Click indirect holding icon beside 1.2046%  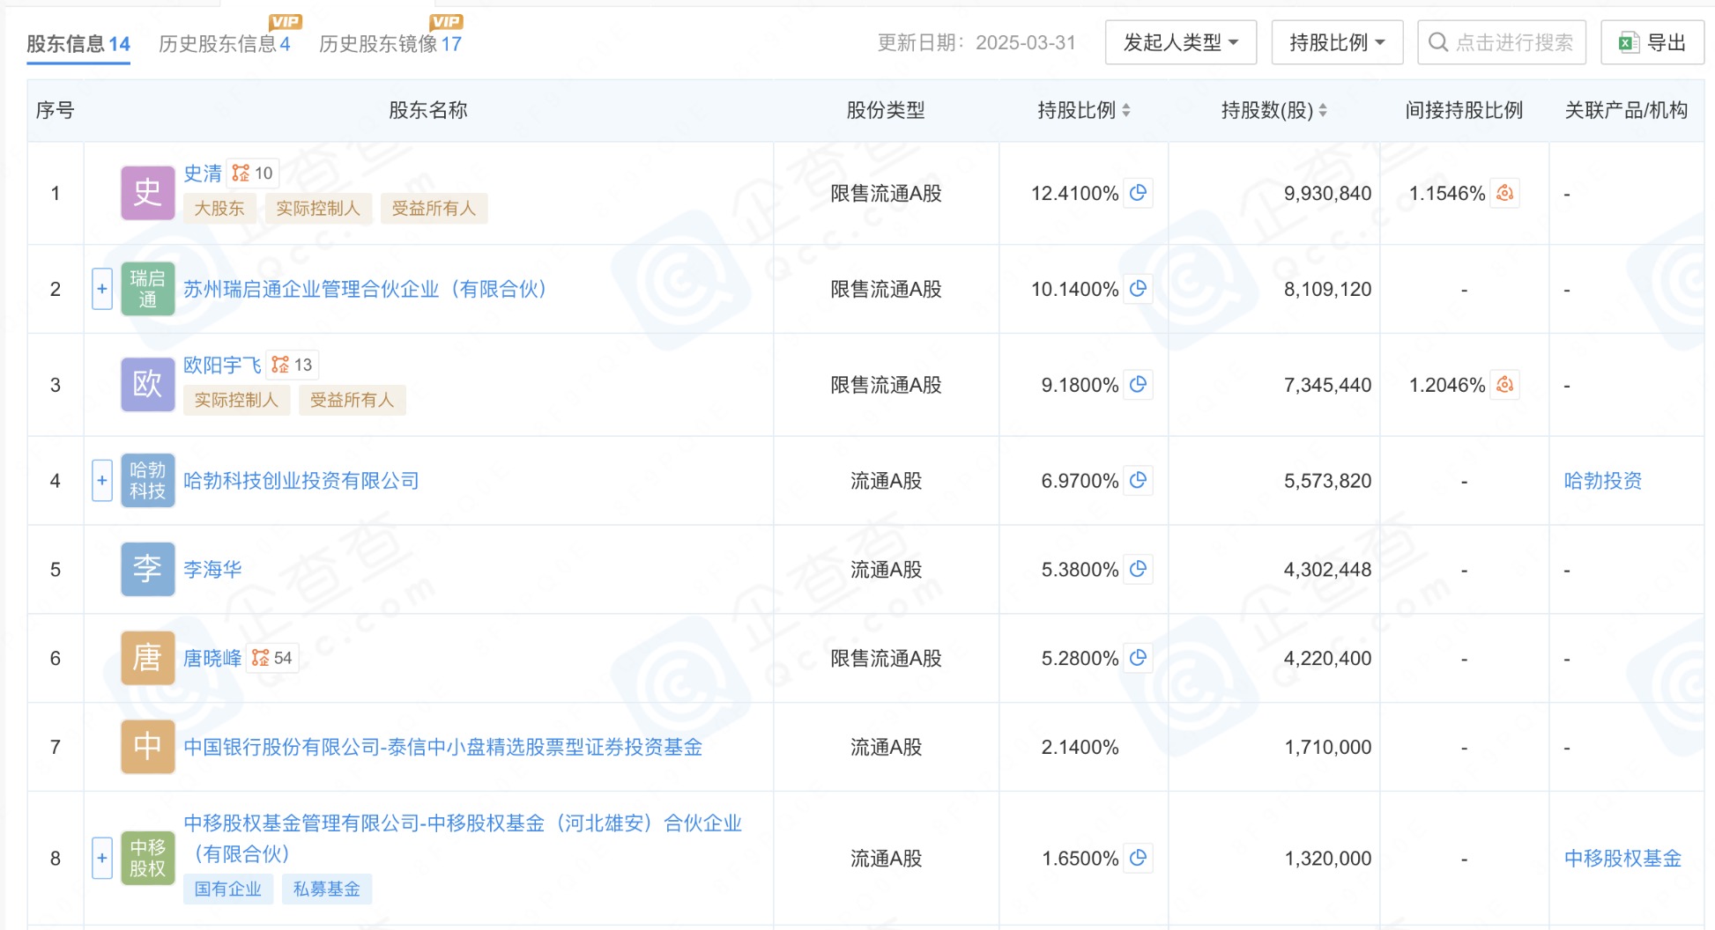coord(1504,385)
